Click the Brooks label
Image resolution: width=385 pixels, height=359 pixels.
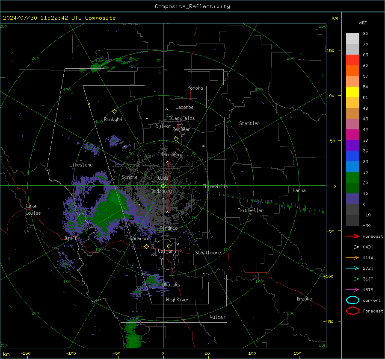pos(304,299)
